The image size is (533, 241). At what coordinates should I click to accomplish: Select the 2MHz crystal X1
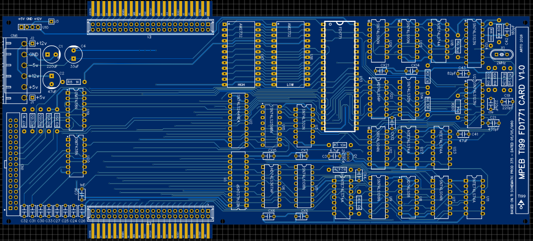pyautogui.click(x=501, y=55)
